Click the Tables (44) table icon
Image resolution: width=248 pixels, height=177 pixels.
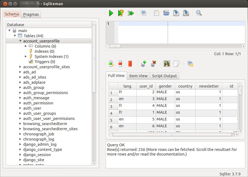pos(20,36)
